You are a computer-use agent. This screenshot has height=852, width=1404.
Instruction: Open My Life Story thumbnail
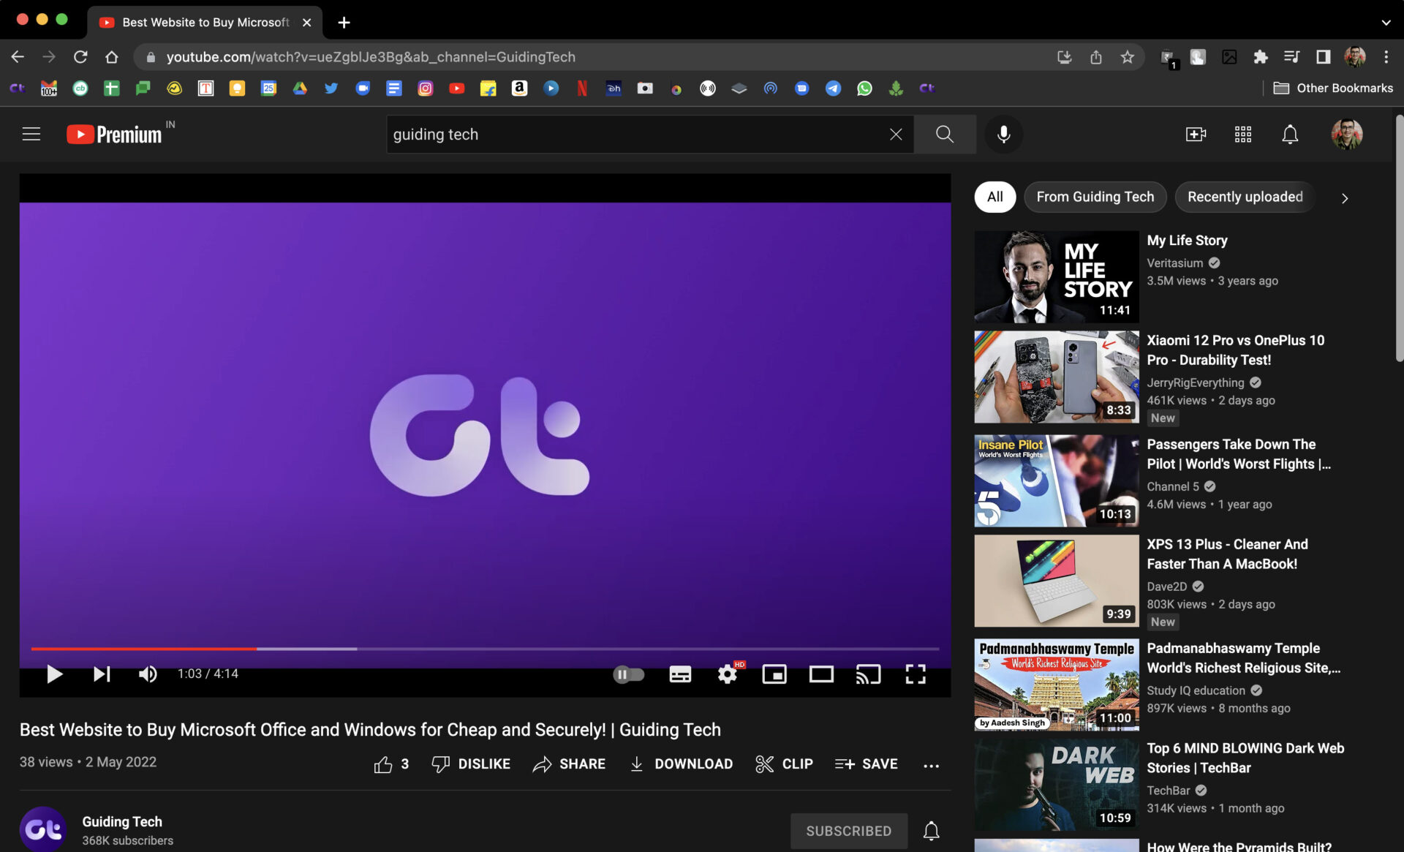(1056, 277)
